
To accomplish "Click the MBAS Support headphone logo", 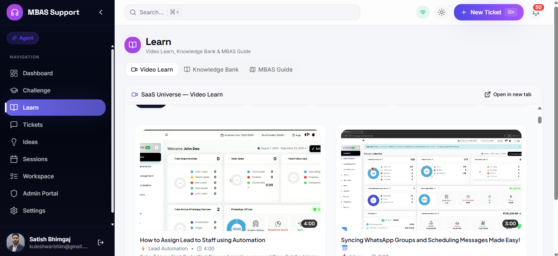I will [x=15, y=12].
